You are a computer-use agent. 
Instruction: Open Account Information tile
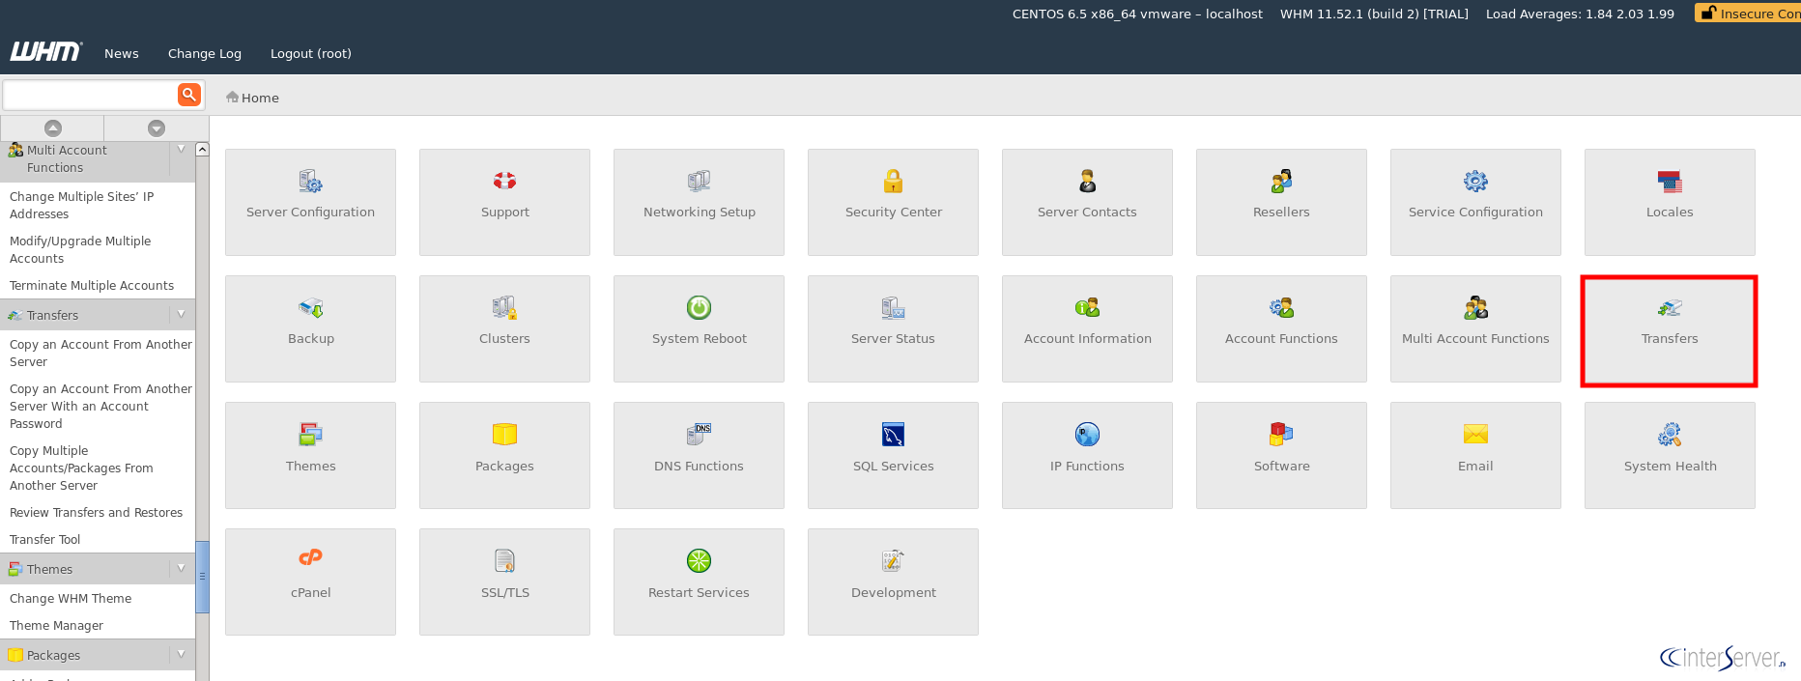pyautogui.click(x=1087, y=328)
